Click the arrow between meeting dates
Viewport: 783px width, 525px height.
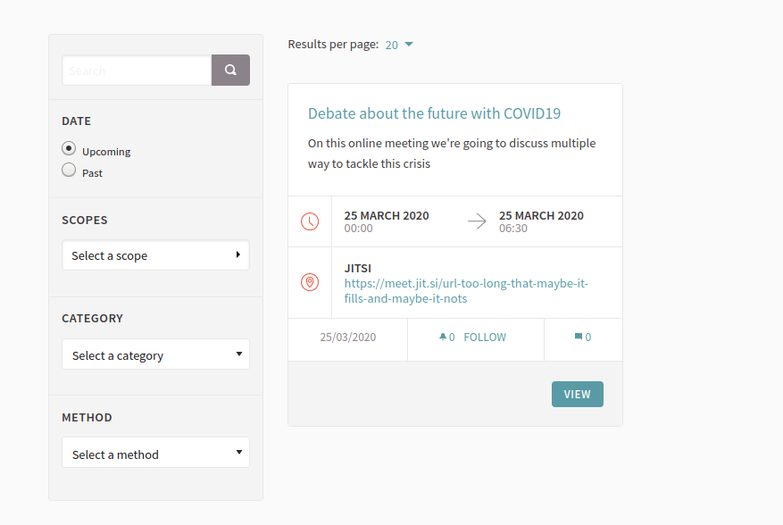478,221
